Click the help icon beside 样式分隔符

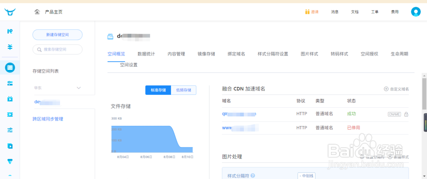[x=253, y=176]
